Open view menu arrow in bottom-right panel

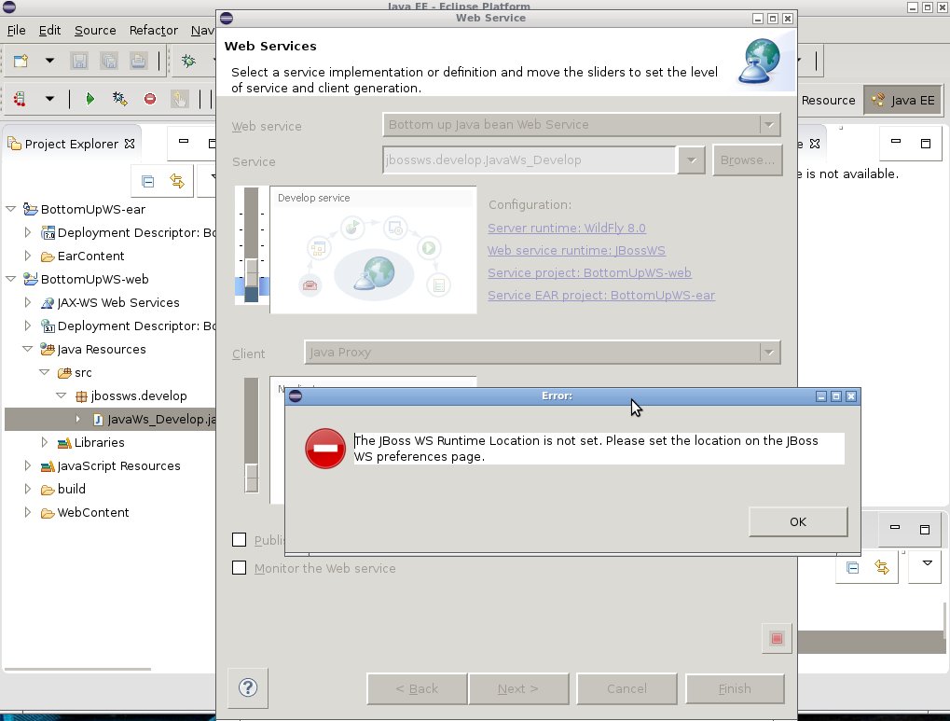click(x=927, y=563)
